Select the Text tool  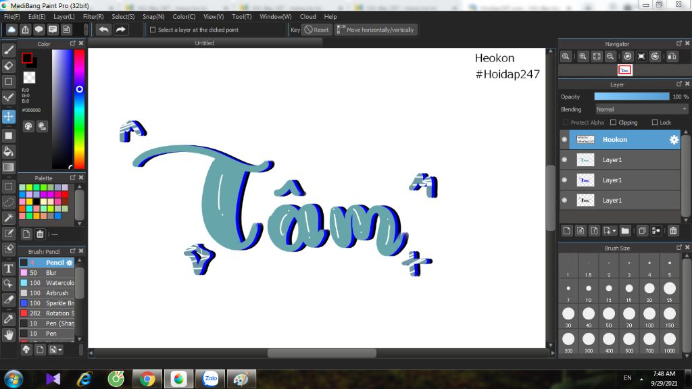pos(8,268)
